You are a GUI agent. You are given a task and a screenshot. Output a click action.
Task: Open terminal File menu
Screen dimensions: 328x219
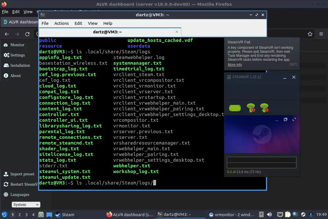pyautogui.click(x=45, y=23)
